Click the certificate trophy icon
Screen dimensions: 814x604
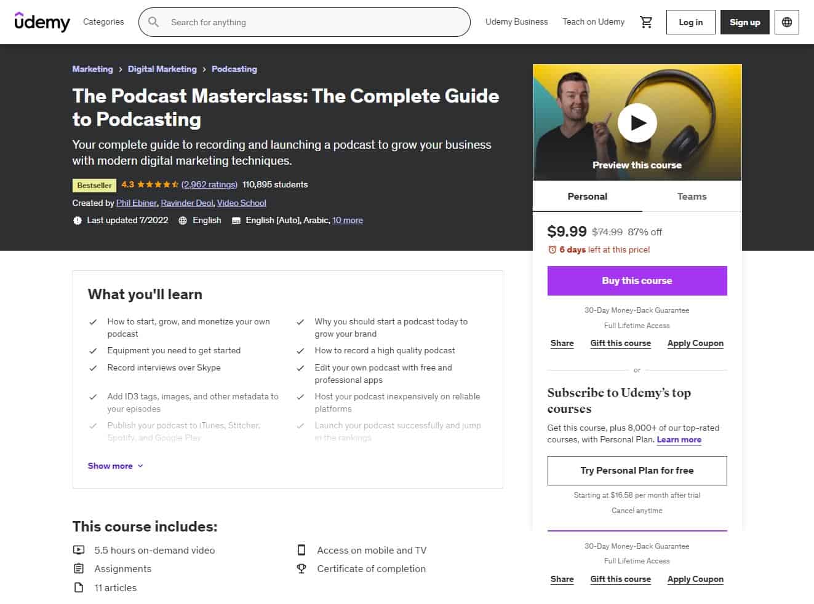click(x=301, y=568)
